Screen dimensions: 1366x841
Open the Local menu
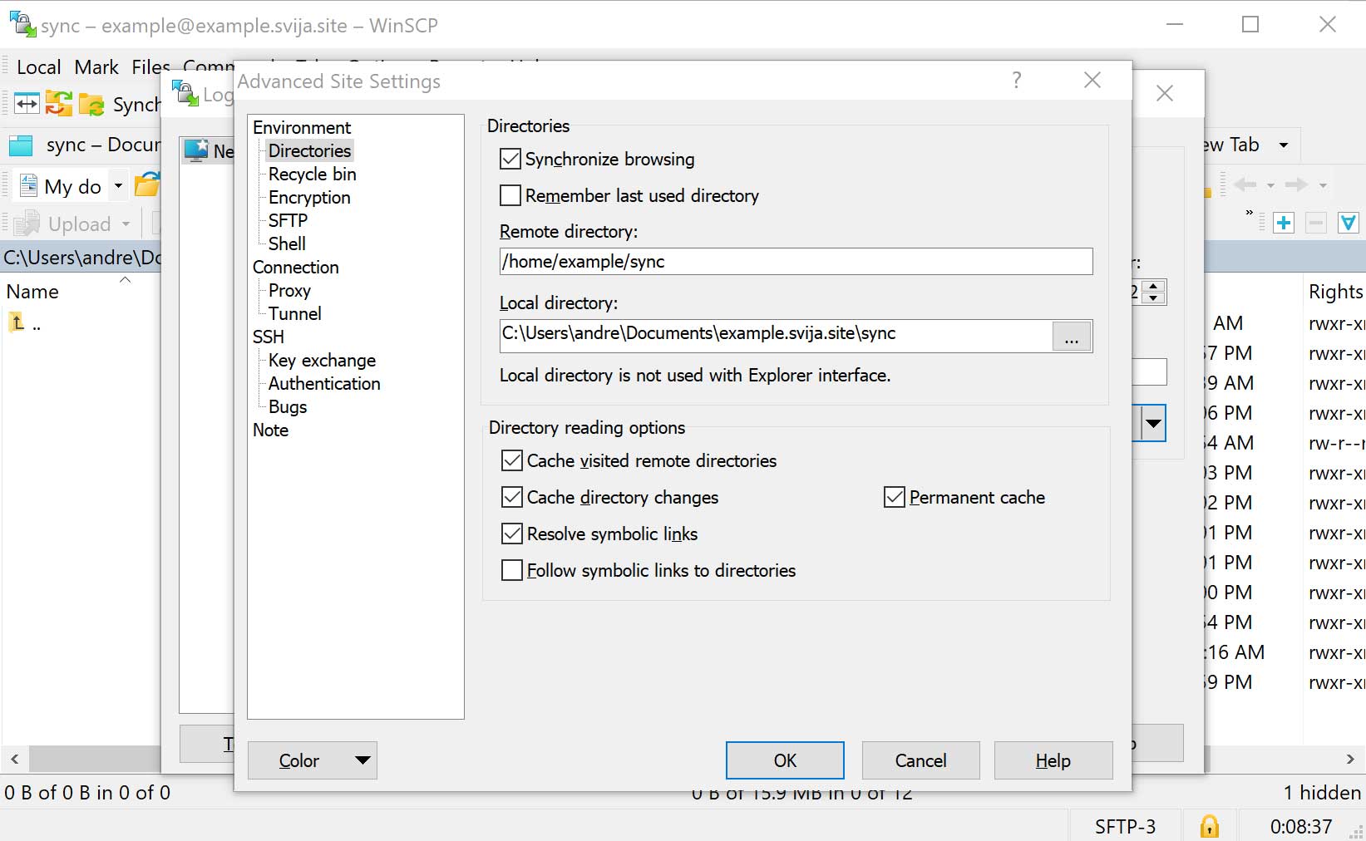pyautogui.click(x=38, y=67)
